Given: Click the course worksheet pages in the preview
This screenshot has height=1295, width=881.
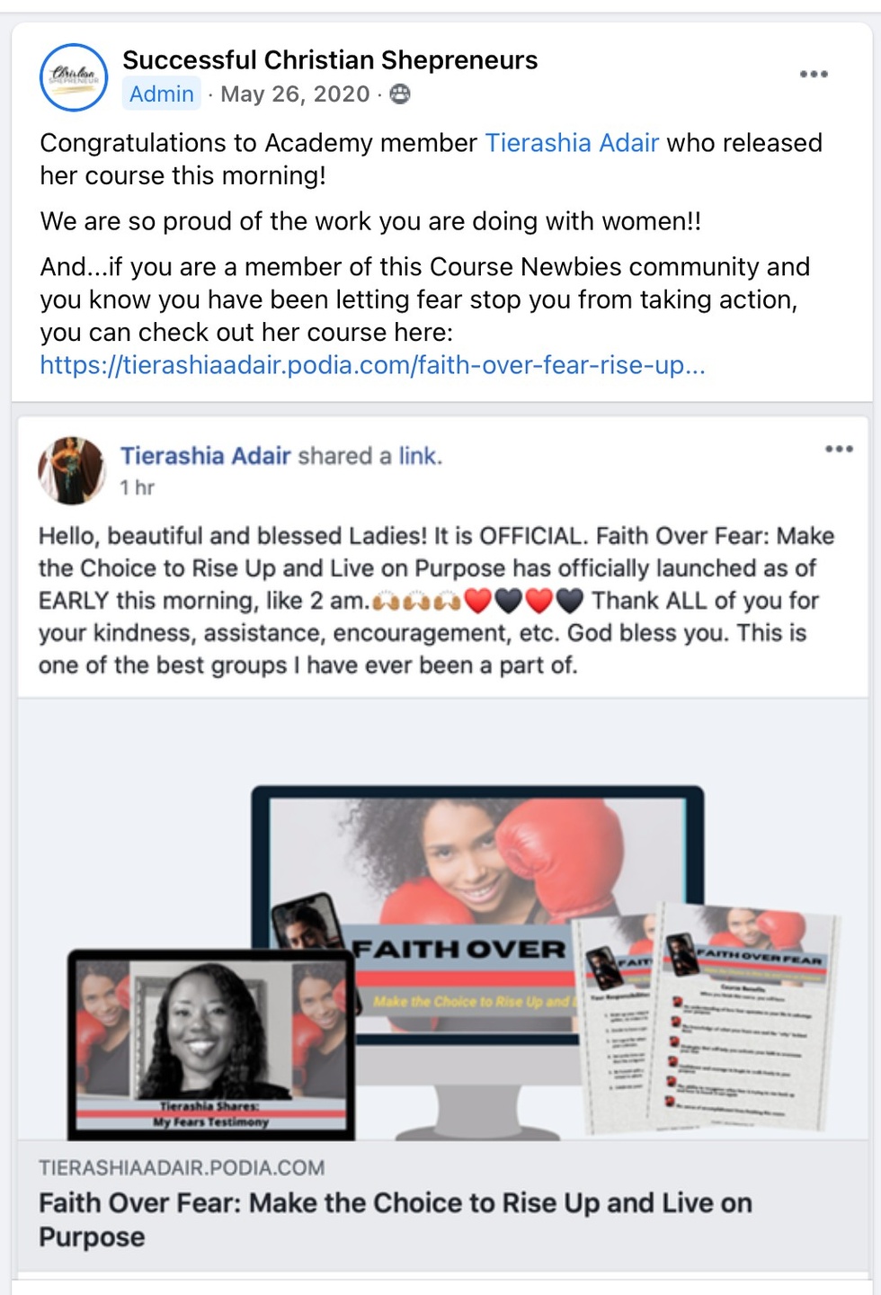Looking at the screenshot, I should click(x=706, y=1019).
